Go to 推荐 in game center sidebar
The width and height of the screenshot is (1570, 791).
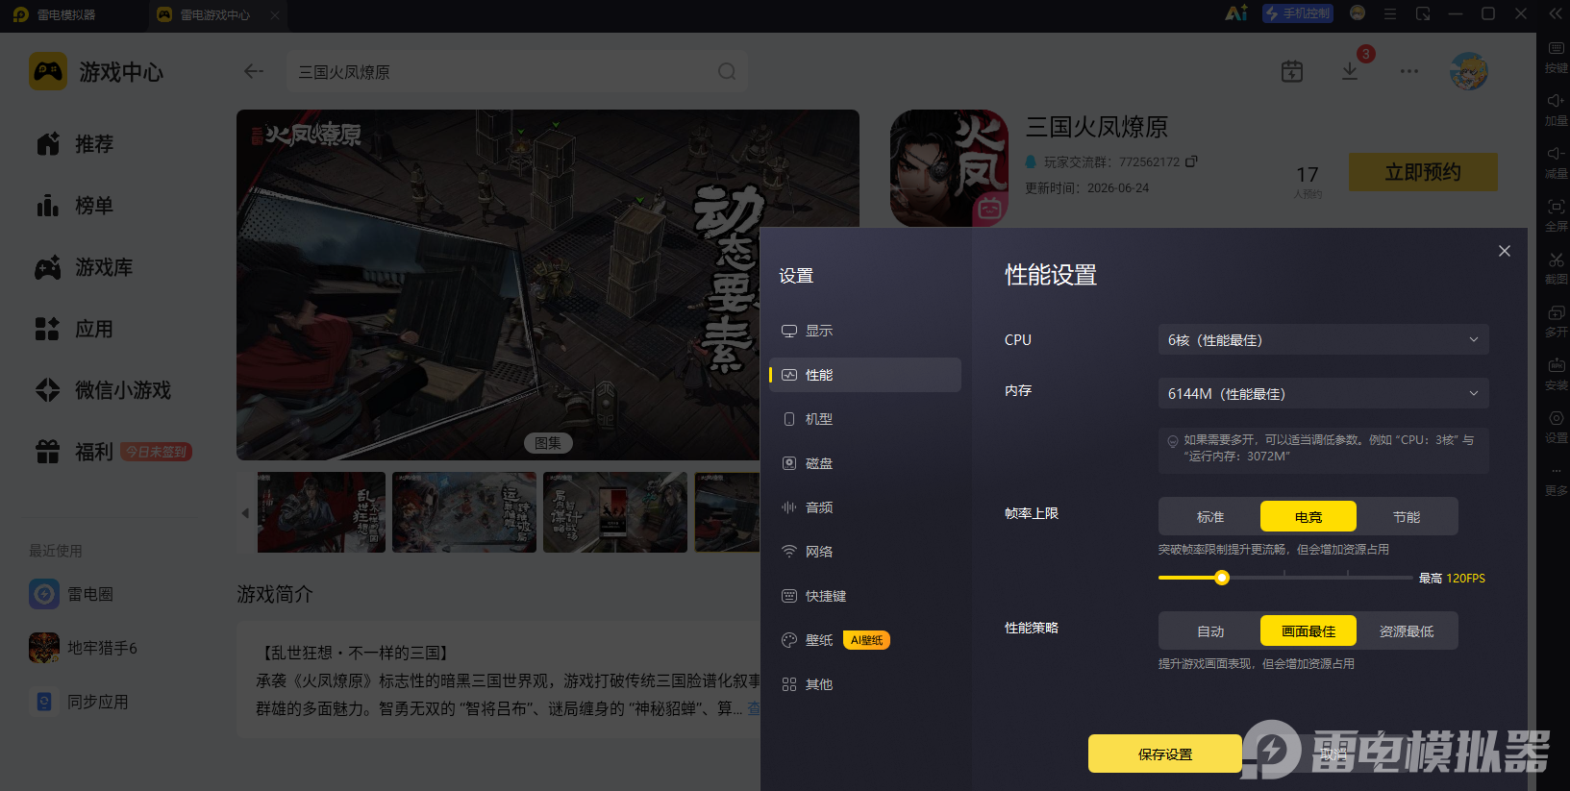coord(75,144)
